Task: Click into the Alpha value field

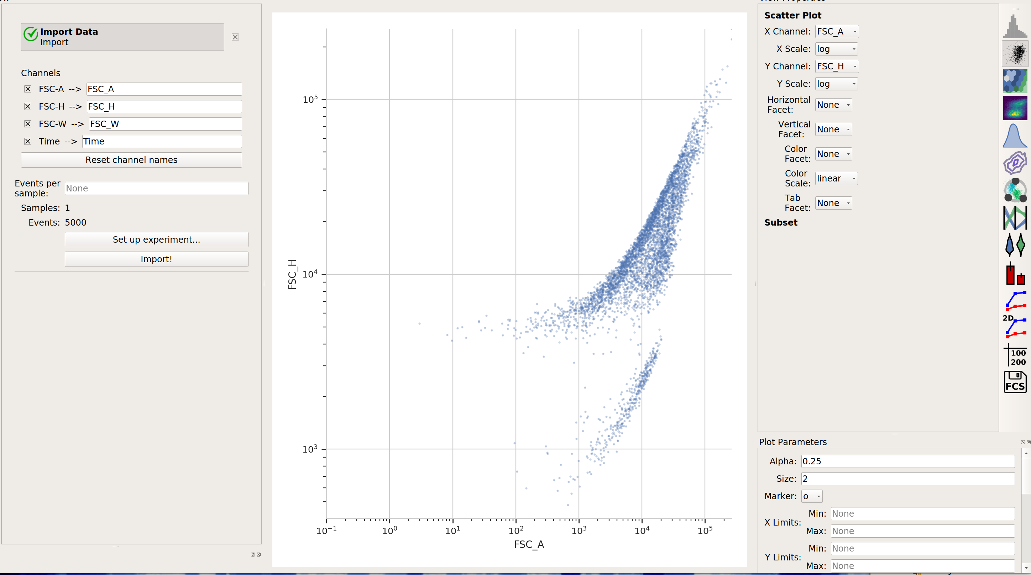Action: click(x=908, y=461)
